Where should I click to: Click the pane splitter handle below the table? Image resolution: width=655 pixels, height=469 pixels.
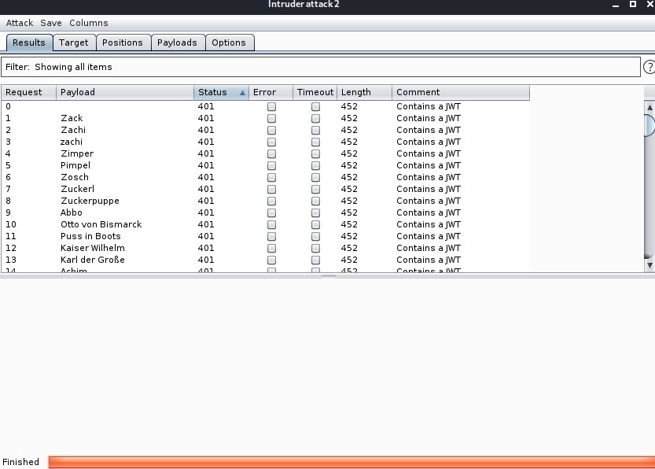tap(328, 276)
